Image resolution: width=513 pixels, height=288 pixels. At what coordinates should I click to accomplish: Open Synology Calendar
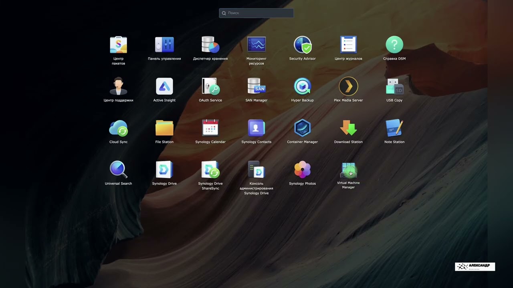(210, 128)
